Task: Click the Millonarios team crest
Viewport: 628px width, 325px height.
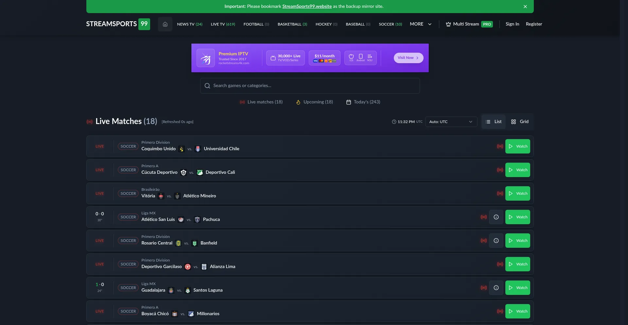Action: coord(191,314)
